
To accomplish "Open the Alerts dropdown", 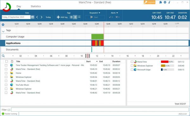I will pyautogui.click(x=114, y=13).
